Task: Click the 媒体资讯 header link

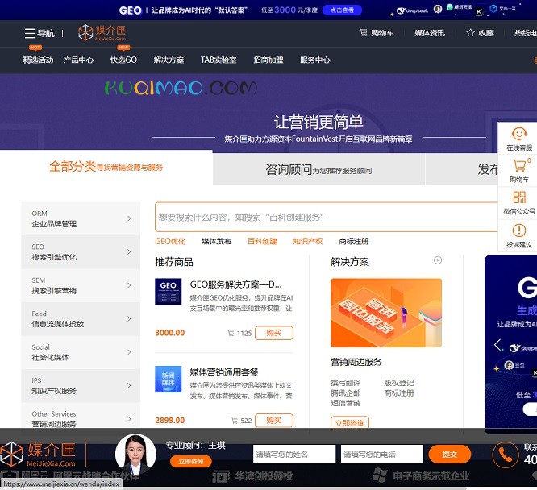Action: pyautogui.click(x=430, y=33)
